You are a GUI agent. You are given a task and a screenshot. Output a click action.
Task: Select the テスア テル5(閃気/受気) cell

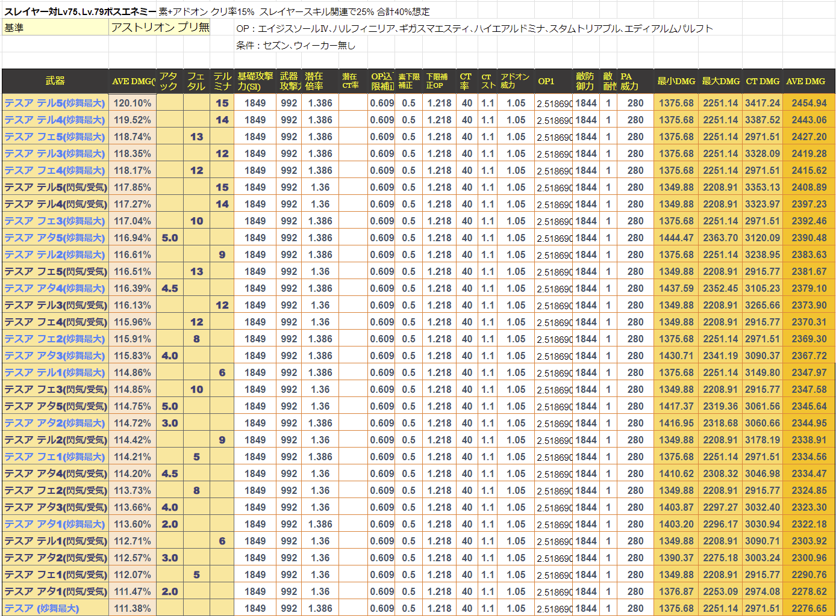[55, 187]
